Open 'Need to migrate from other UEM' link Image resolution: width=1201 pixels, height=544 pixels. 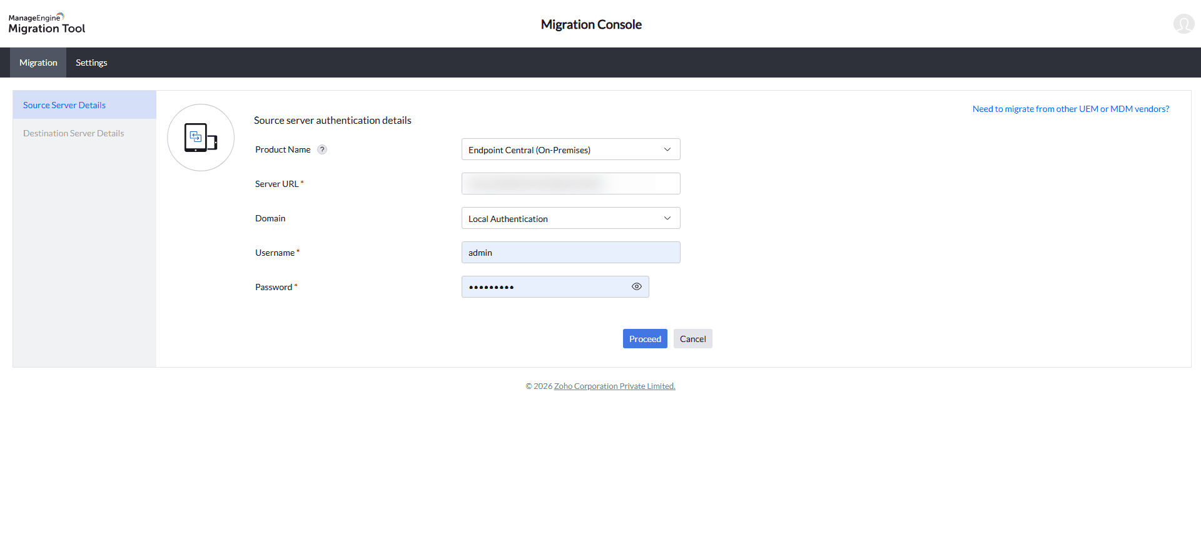tap(1071, 109)
